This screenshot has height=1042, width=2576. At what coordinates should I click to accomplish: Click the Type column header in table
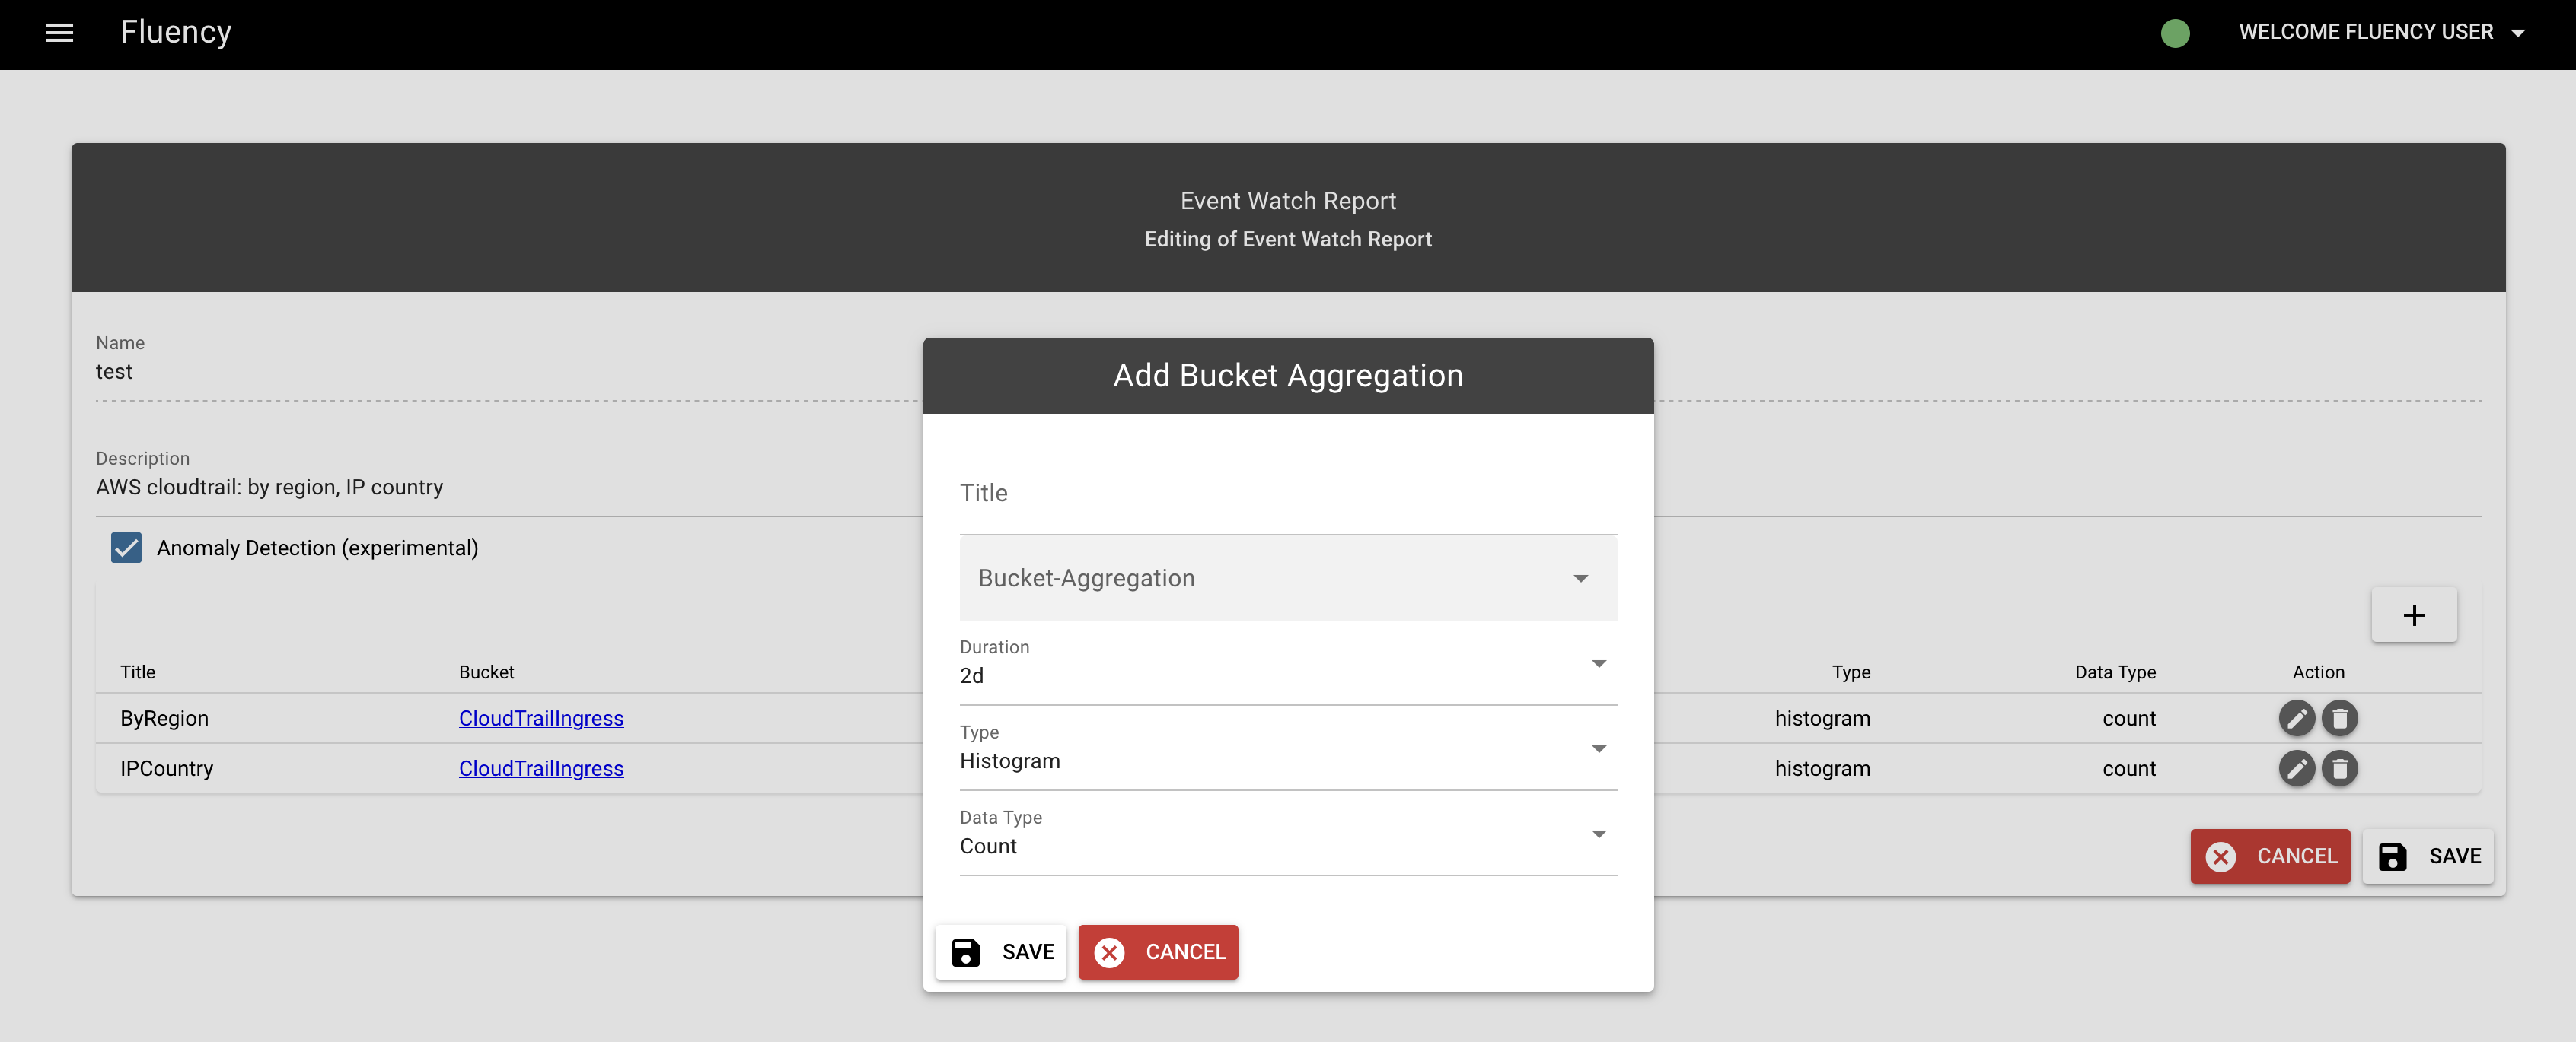pos(1851,672)
